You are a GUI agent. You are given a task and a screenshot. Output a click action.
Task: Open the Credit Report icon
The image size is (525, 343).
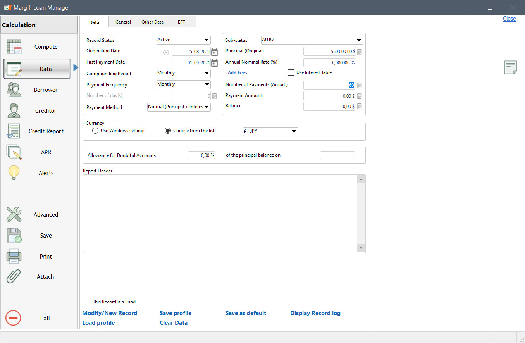(14, 131)
